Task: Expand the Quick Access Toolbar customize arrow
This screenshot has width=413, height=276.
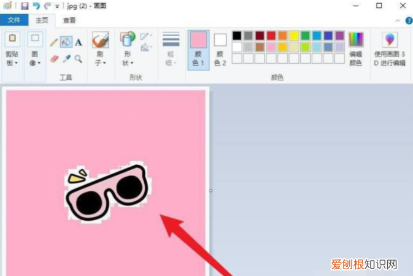Action: (x=57, y=6)
